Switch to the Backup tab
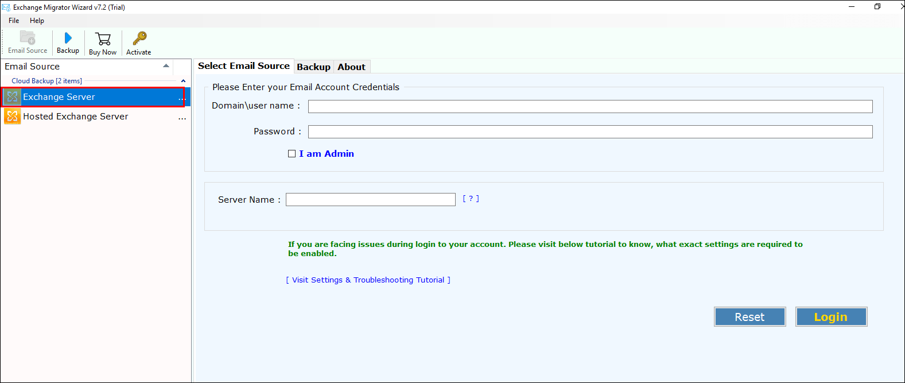Viewport: 905px width, 383px height. 313,67
